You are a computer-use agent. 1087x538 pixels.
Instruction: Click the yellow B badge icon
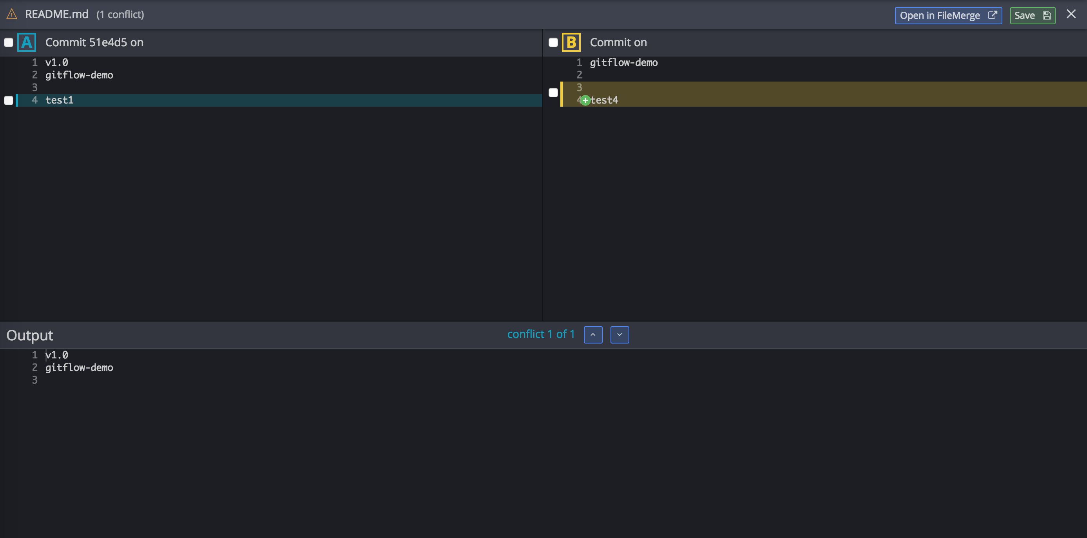(x=571, y=42)
